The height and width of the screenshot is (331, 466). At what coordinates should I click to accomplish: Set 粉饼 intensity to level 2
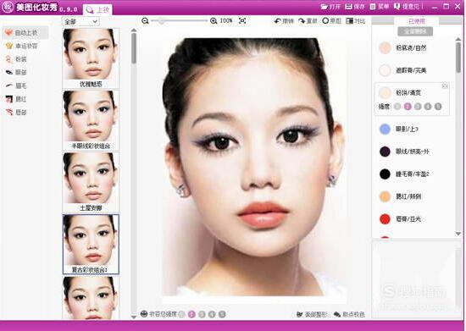point(408,107)
